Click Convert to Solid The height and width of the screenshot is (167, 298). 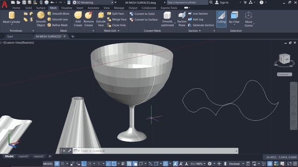click(x=142, y=14)
